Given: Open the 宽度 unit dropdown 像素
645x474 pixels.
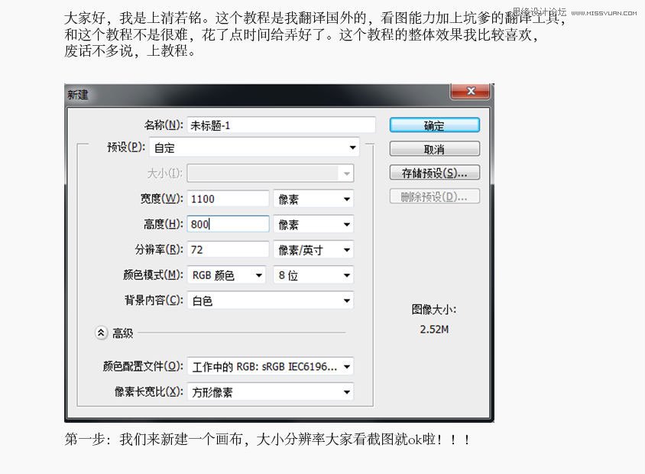Looking at the screenshot, I should (313, 199).
